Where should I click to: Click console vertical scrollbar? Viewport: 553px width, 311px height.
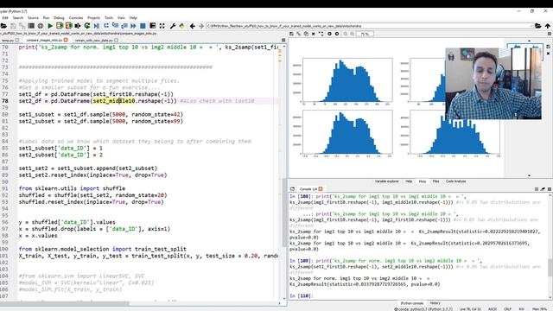pyautogui.click(x=550, y=267)
